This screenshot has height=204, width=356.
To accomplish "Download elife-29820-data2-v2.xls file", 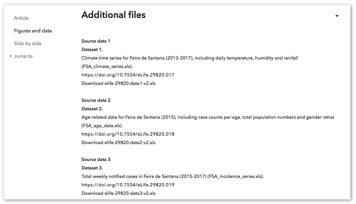I will [118, 142].
